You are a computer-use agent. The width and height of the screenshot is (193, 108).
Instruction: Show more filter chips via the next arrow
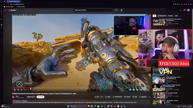[x=181, y=16]
